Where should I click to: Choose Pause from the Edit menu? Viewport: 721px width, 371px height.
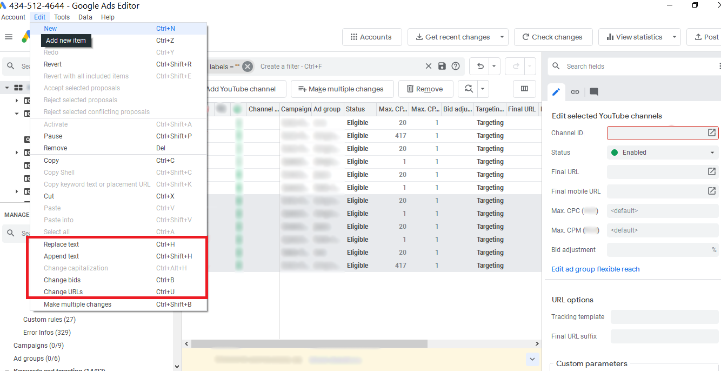[118, 136]
